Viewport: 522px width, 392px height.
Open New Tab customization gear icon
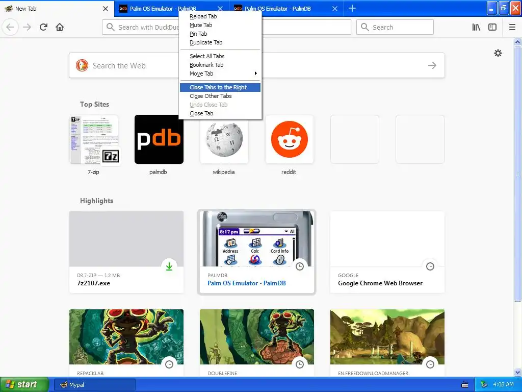[x=498, y=53]
